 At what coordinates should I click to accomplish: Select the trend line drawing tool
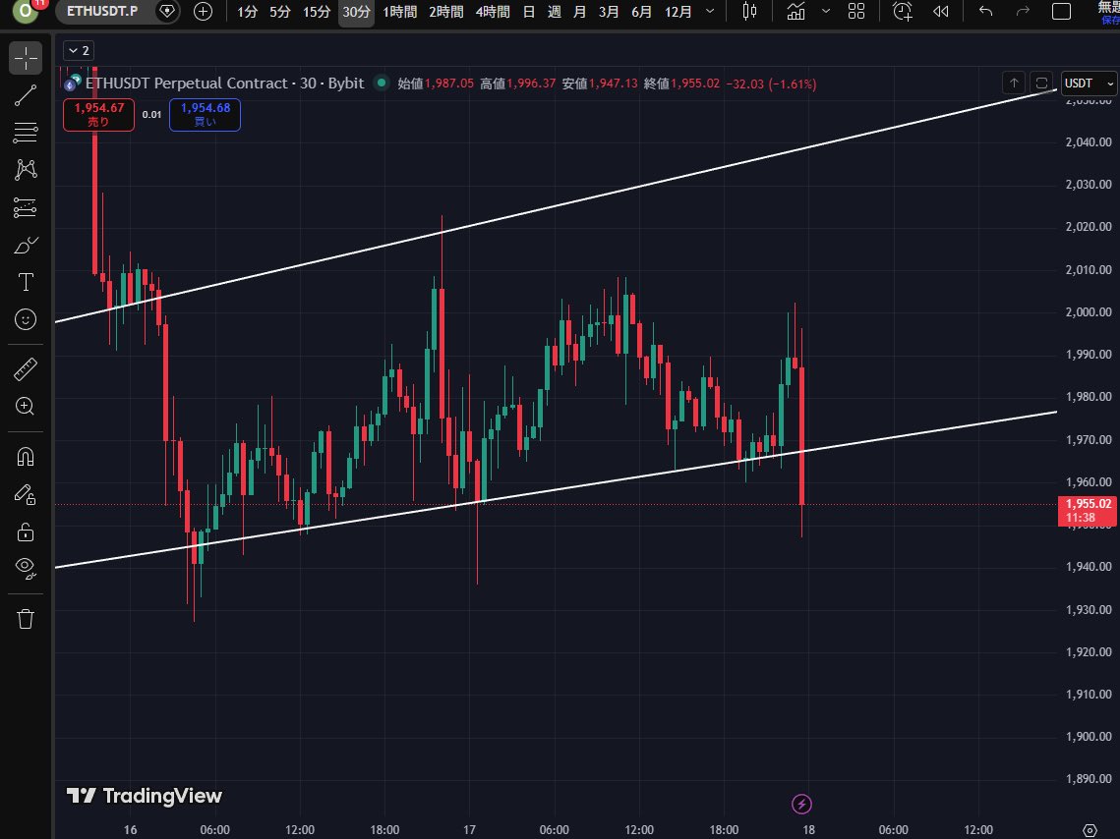pos(26,95)
